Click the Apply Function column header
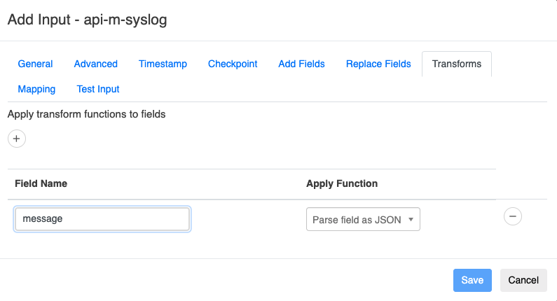557x301 pixels. [x=342, y=183]
